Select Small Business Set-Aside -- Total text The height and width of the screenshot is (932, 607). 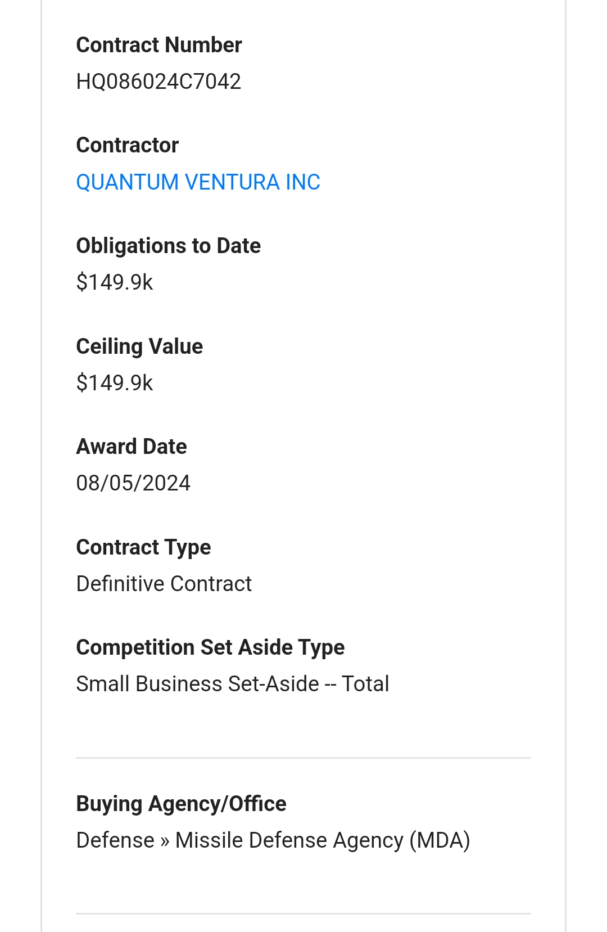[x=233, y=684]
